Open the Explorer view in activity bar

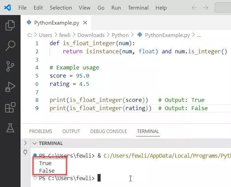click(10, 25)
